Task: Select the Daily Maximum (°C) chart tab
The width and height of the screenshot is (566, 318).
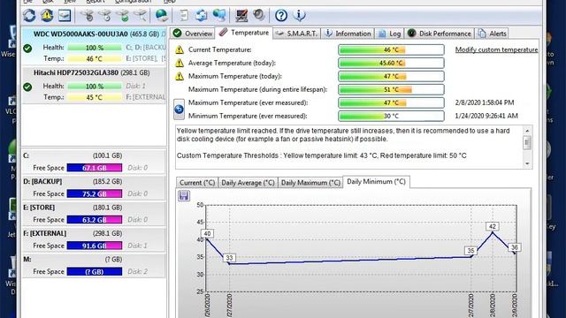Action: point(310,183)
